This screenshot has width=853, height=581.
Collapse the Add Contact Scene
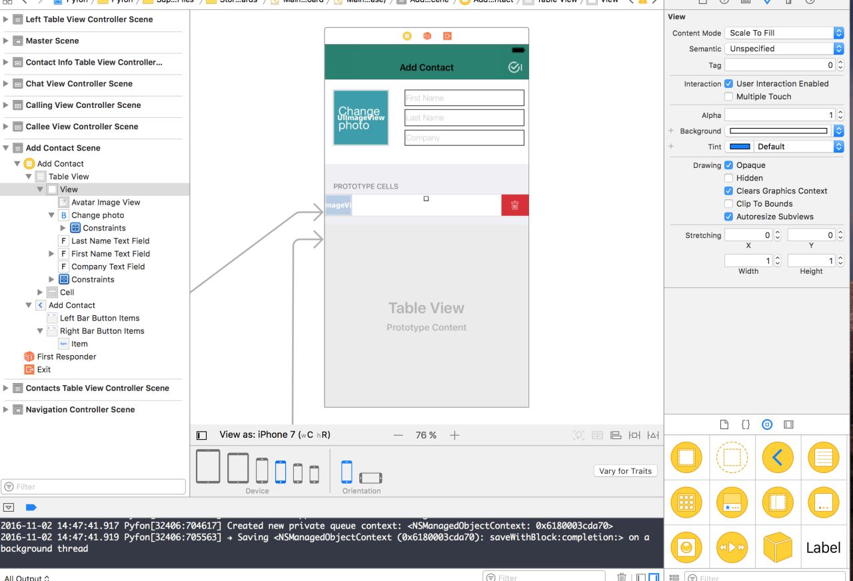[7, 148]
